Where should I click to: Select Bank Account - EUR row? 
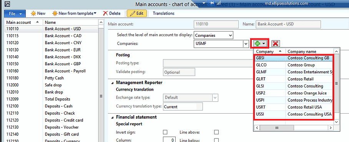tap(51, 50)
